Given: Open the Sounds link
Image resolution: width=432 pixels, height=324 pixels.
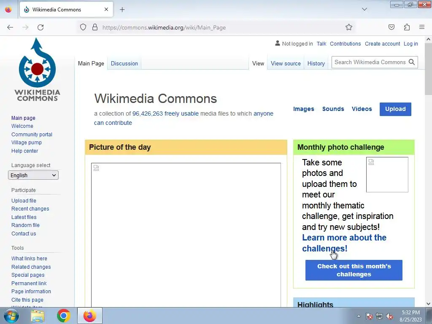Looking at the screenshot, I should 333,109.
